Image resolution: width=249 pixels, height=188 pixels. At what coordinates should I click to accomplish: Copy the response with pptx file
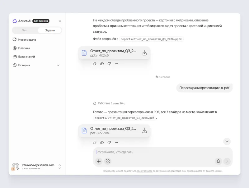pyautogui.click(x=95, y=64)
